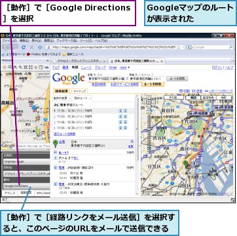Select the 検索結果 tab
237x236 pixels.
[62, 91]
